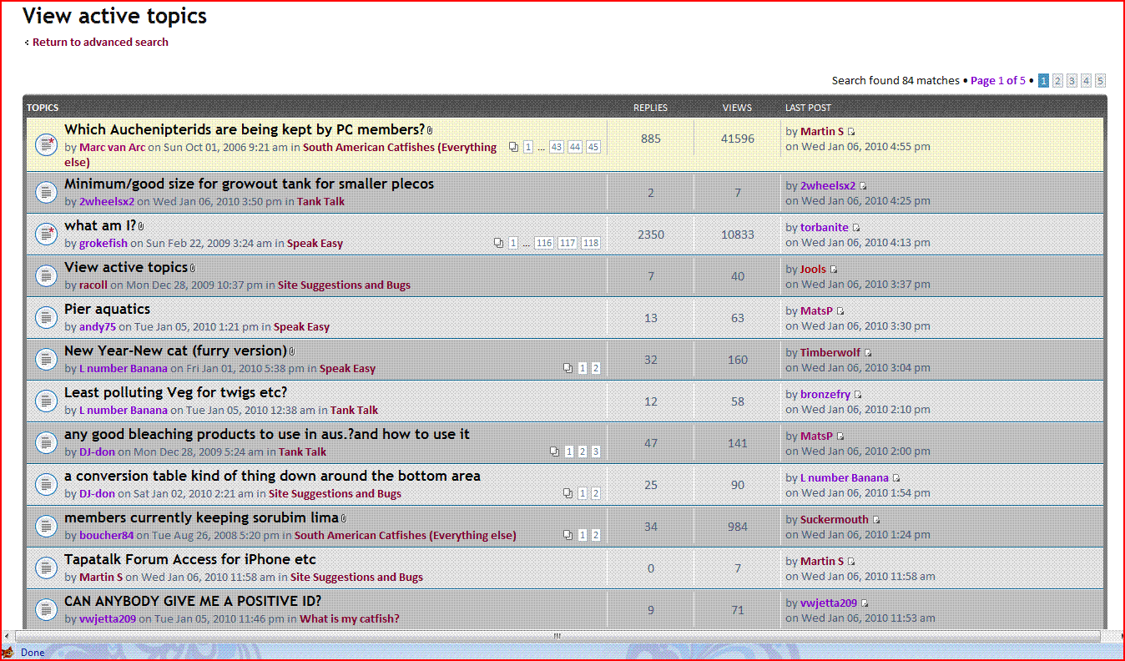1125x661 pixels.
Task: Click horizontal scrollbar at page bottom
Action: tap(557, 636)
